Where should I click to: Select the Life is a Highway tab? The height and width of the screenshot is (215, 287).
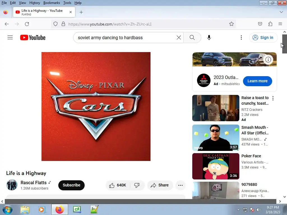(x=44, y=12)
